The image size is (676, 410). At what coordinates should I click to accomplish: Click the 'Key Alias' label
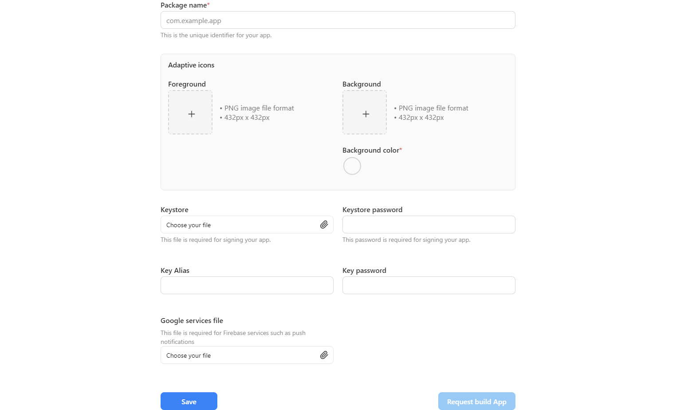point(175,270)
